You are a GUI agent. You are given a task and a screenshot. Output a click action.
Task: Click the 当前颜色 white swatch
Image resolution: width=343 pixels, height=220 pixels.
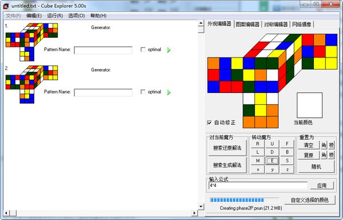[309, 105]
